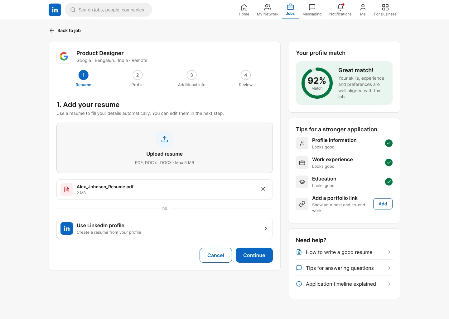
Task: Click the Continue button
Action: click(x=254, y=255)
